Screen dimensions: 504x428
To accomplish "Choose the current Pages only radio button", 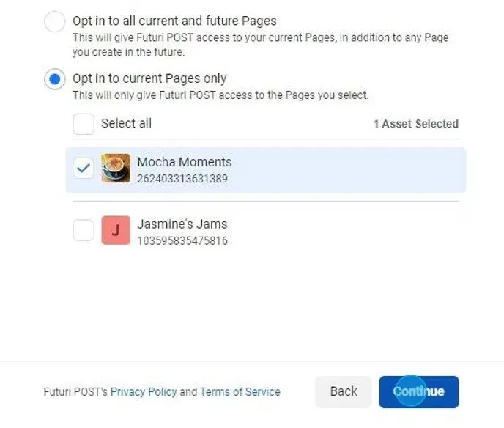I will (55, 79).
